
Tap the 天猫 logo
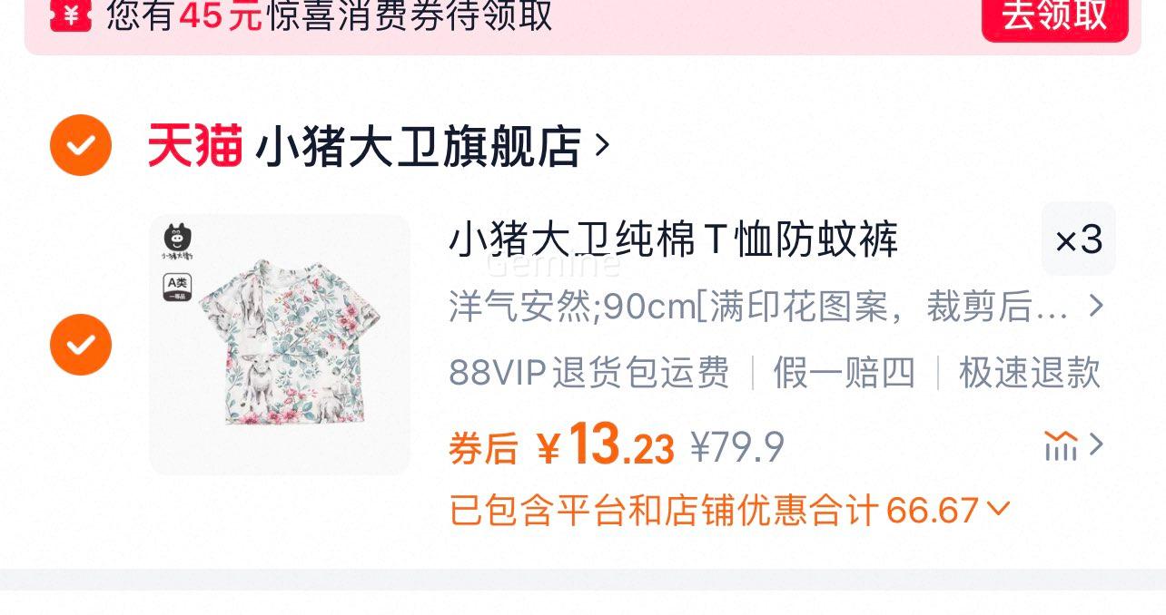click(195, 146)
